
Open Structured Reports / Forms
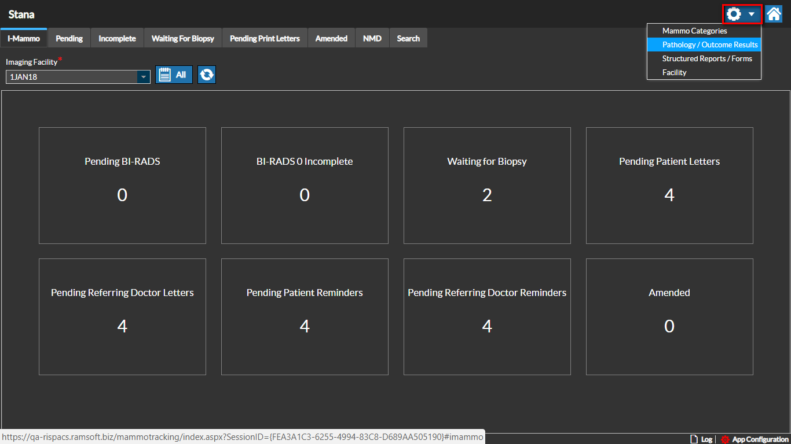[707, 58]
